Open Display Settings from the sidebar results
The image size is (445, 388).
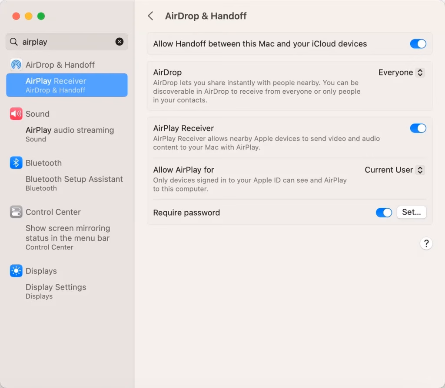[56, 287]
